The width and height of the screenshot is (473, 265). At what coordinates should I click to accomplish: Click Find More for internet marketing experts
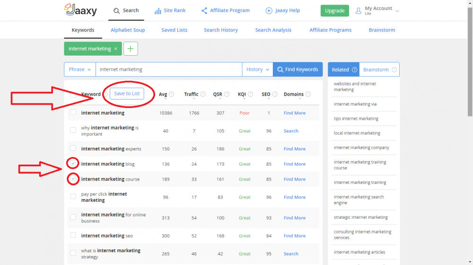(294, 149)
